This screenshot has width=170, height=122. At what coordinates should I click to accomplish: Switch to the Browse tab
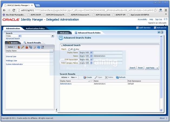point(13,43)
